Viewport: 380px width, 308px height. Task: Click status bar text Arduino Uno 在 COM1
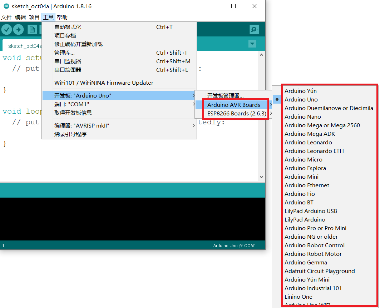(x=235, y=245)
